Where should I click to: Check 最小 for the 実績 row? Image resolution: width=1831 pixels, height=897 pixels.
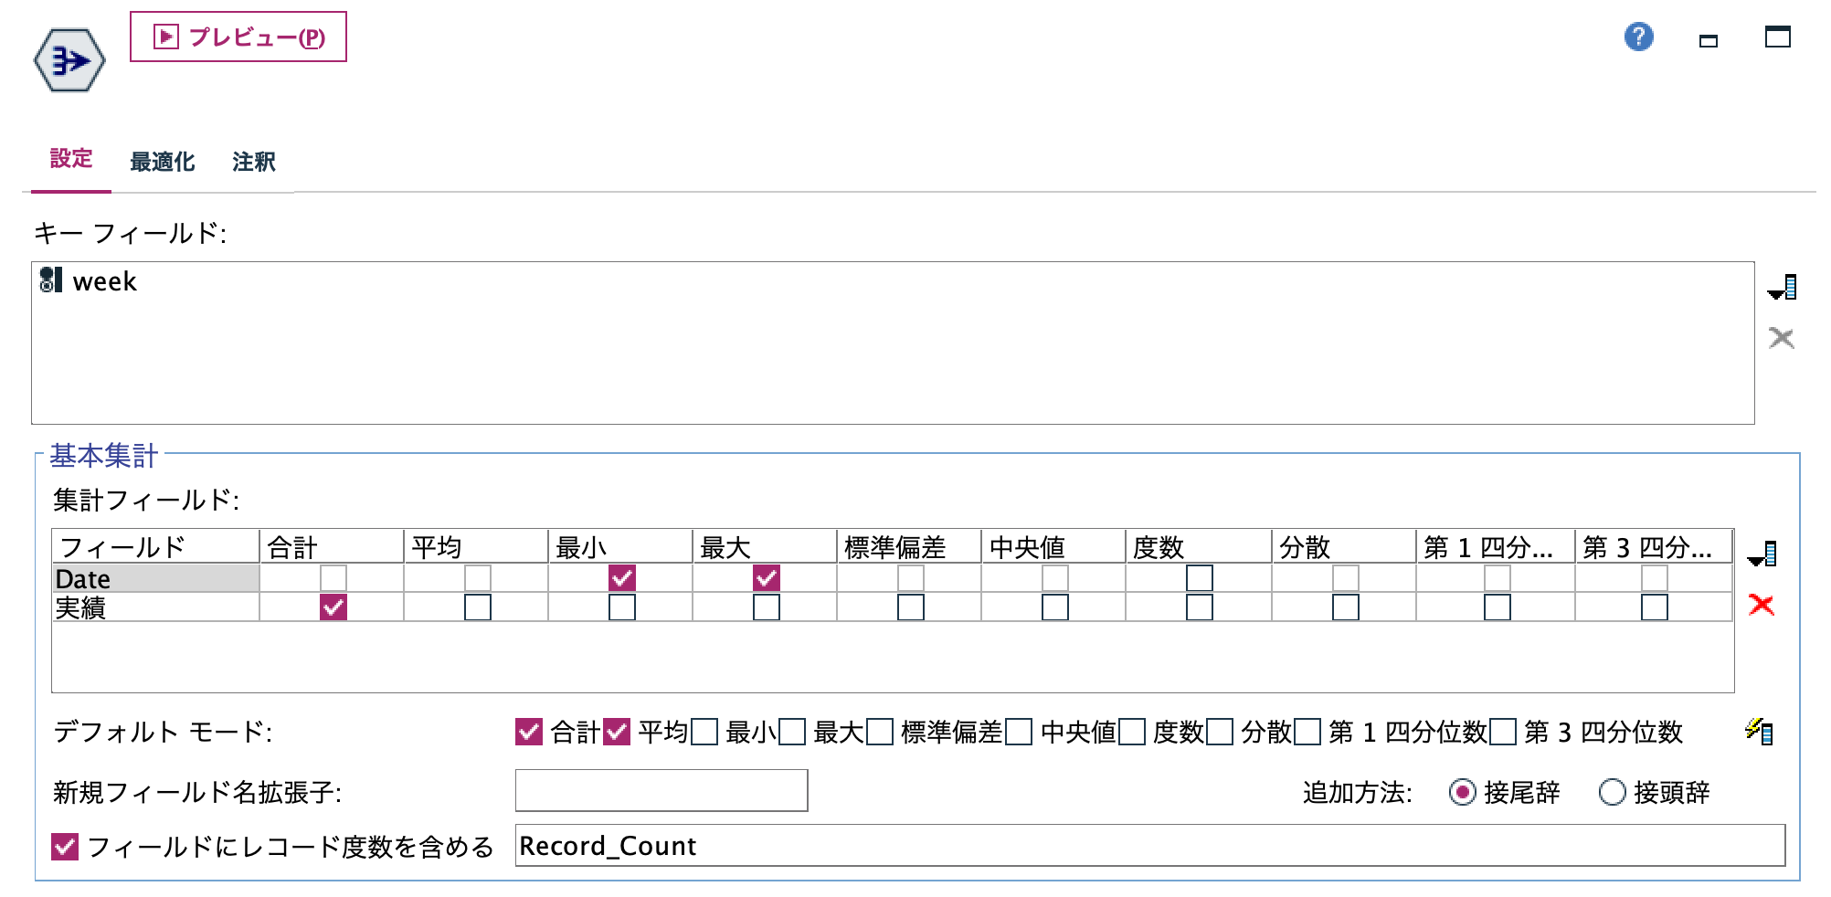[622, 607]
